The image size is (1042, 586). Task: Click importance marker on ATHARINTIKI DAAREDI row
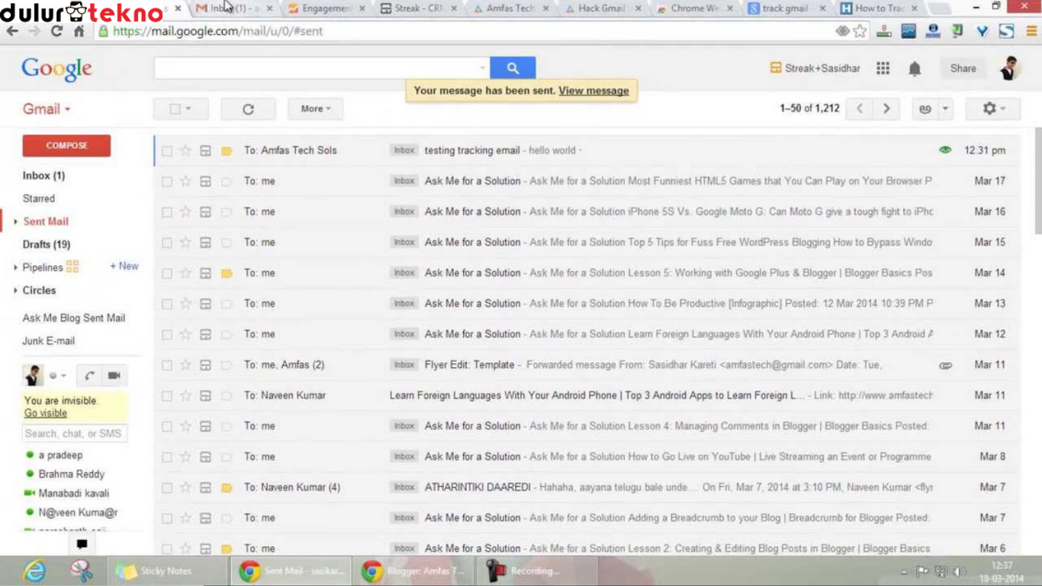tap(227, 488)
